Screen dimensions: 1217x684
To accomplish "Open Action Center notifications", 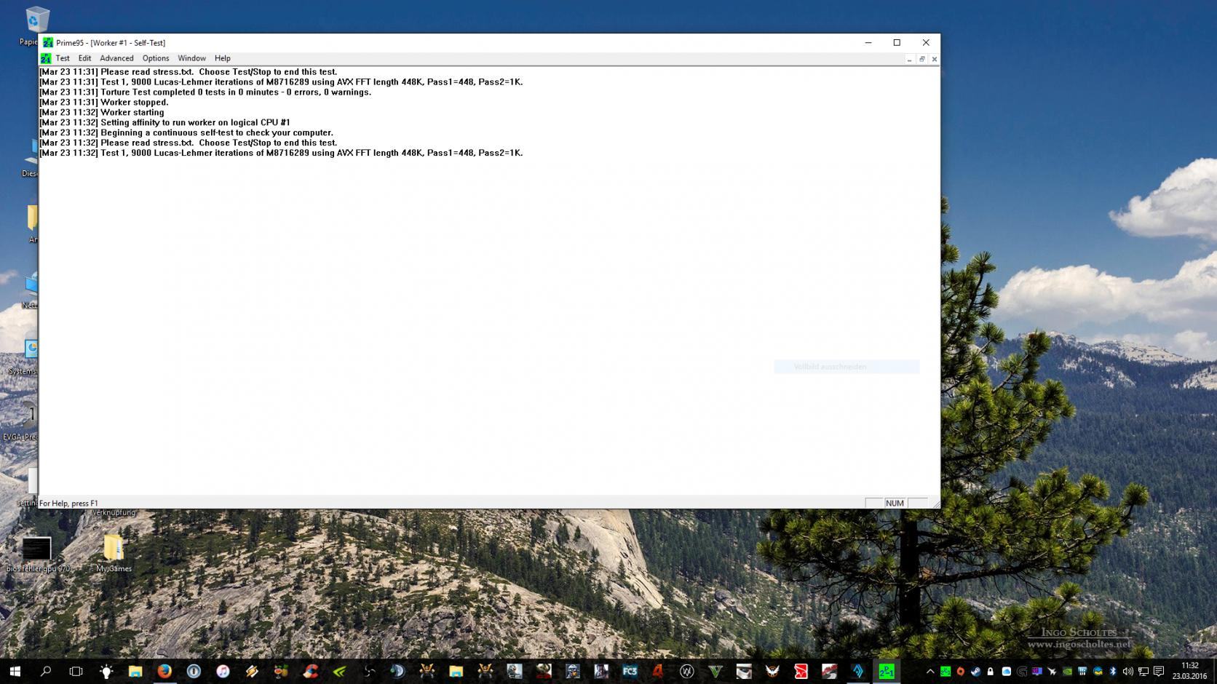I will pyautogui.click(x=1159, y=671).
